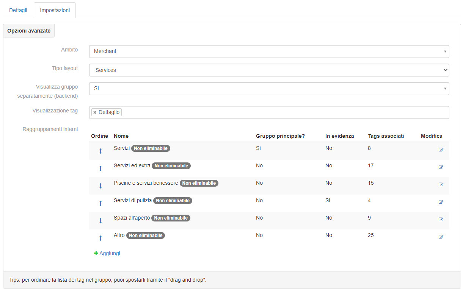Image resolution: width=463 pixels, height=290 pixels.
Task: Edit the Servizi di pulizia group
Action: pos(441,202)
